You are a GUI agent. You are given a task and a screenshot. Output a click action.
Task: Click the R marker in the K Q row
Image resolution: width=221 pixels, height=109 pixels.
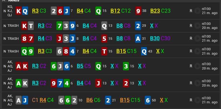click(x=191, y=11)
